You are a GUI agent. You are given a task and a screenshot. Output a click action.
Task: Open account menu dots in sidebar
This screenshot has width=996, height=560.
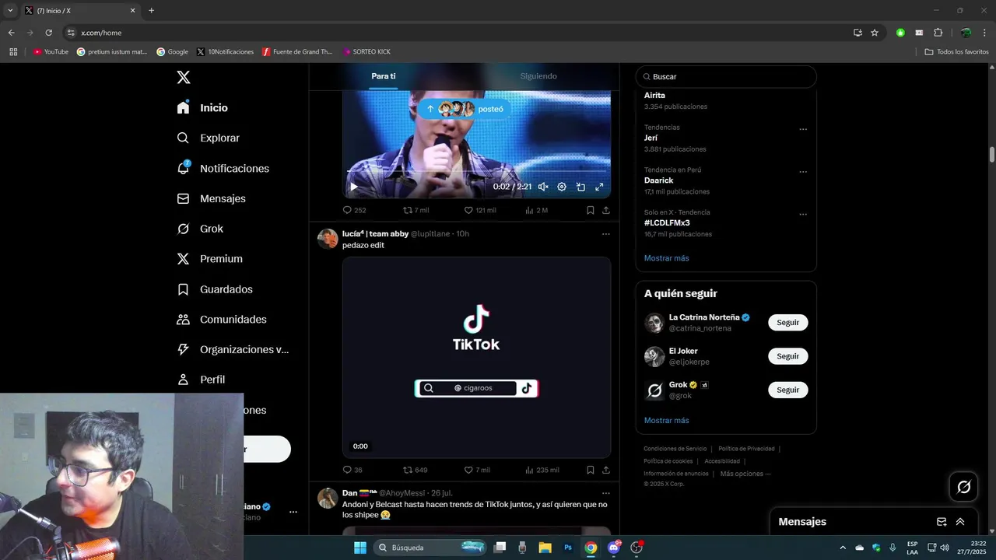(x=293, y=512)
